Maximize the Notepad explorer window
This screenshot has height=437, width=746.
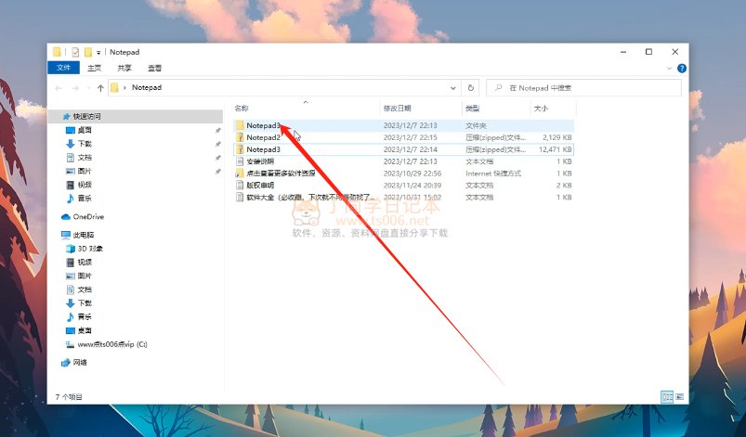click(648, 52)
